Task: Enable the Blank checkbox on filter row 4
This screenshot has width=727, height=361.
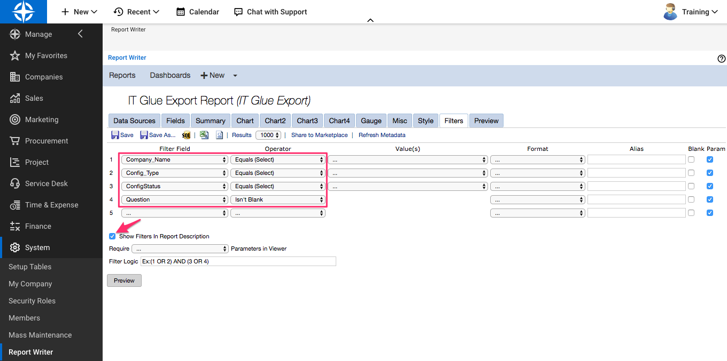Action: 691,199
